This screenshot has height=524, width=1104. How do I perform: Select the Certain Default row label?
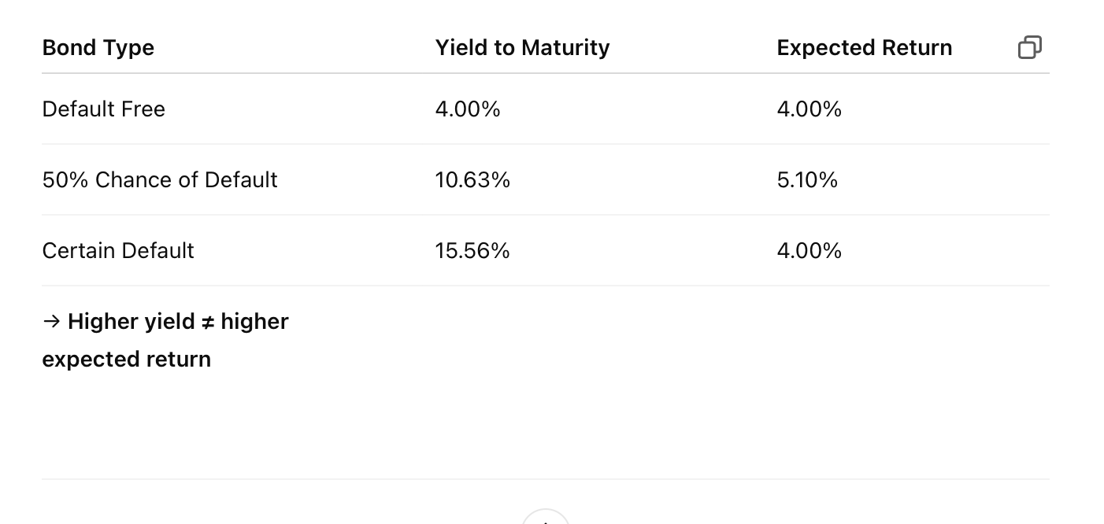pos(118,250)
